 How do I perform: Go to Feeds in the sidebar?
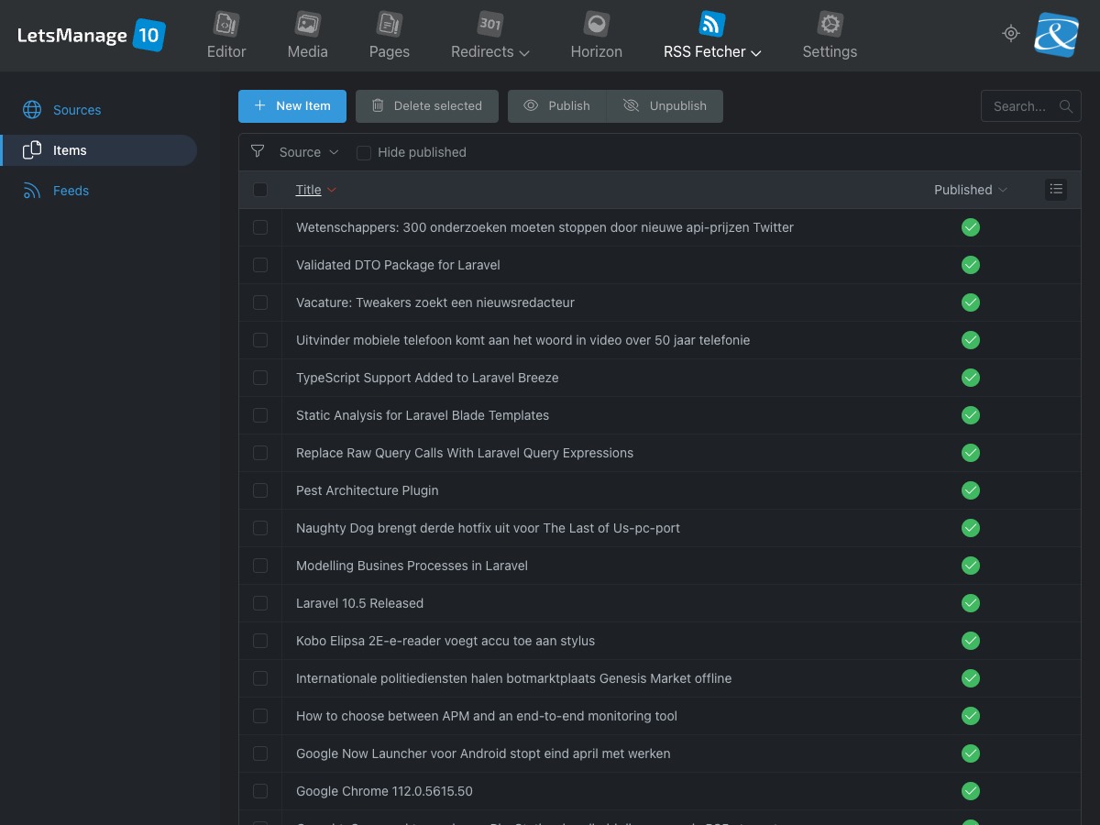point(71,191)
